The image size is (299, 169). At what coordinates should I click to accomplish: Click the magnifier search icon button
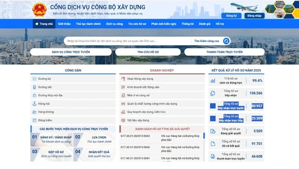pyautogui.click(x=226, y=41)
